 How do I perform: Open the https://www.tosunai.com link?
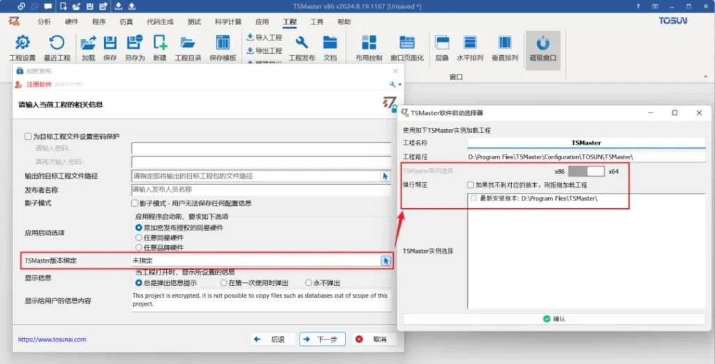[52, 340]
